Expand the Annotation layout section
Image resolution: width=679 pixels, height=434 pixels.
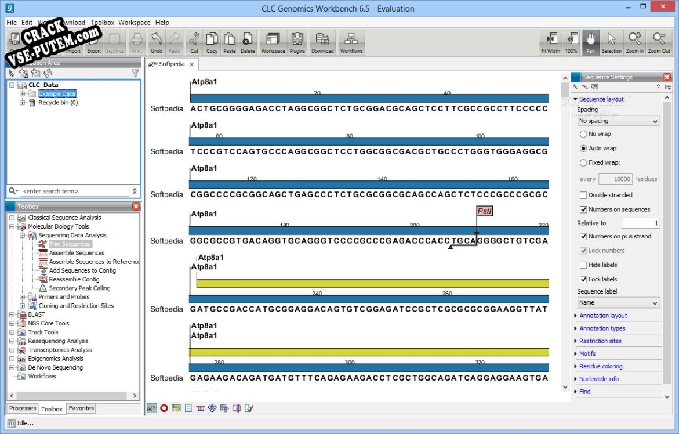tap(603, 316)
